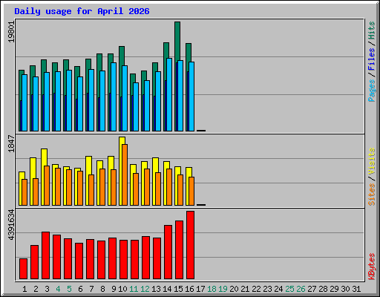Click the 1847 visits axis value
Image resolution: width=380 pixels, height=297 pixels.
click(11, 143)
